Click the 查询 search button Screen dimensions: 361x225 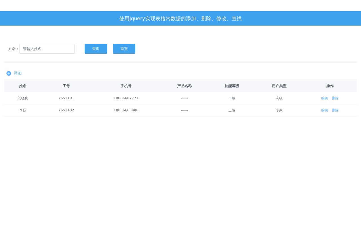[96, 49]
